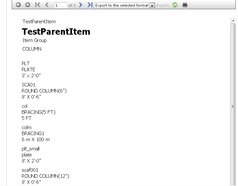Click the back navigation arrow icon
Viewport: 238px width, 186px height.
click(x=18, y=5)
